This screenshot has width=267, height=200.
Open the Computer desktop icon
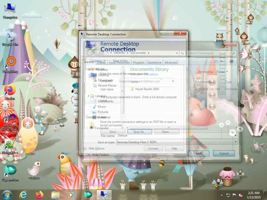coord(10,11)
